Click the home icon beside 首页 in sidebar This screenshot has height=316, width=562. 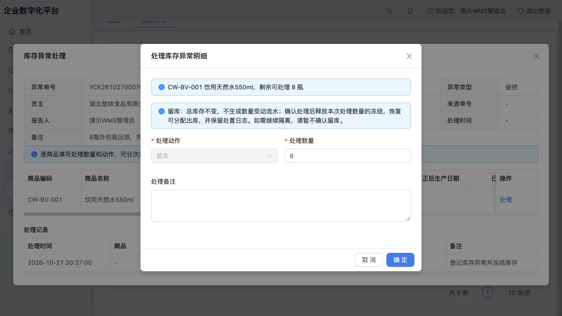coord(12,32)
